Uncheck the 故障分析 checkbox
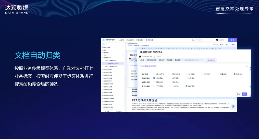This screenshot has height=139, width=259. click(235, 74)
